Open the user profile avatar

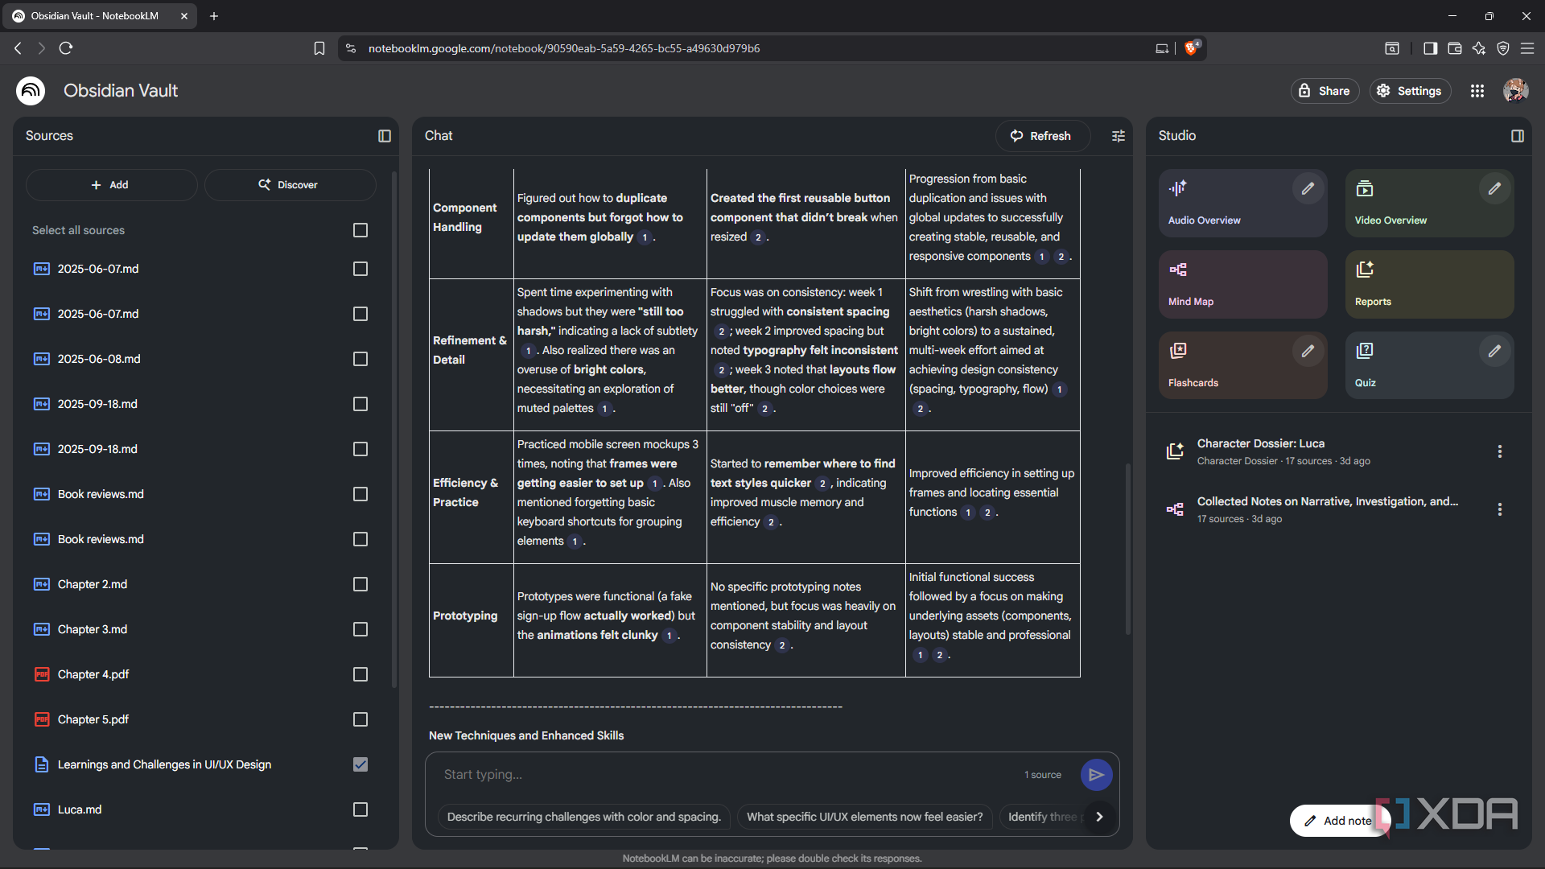click(1516, 91)
